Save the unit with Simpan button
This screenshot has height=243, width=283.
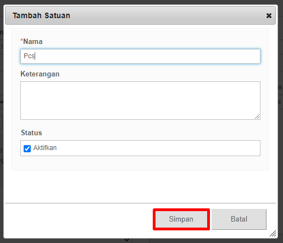(x=181, y=219)
